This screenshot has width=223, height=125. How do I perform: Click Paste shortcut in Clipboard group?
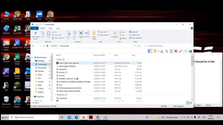[58, 38]
